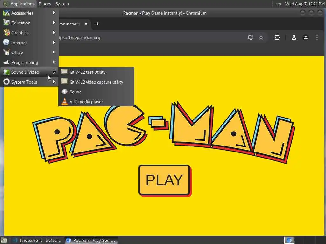Screen dimensions: 326x244
Task: Open the System menu
Action: click(x=62, y=4)
